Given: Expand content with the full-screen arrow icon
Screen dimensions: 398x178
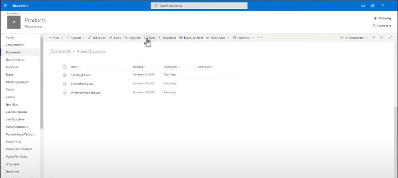Looking at the screenshot, I should [x=390, y=37].
